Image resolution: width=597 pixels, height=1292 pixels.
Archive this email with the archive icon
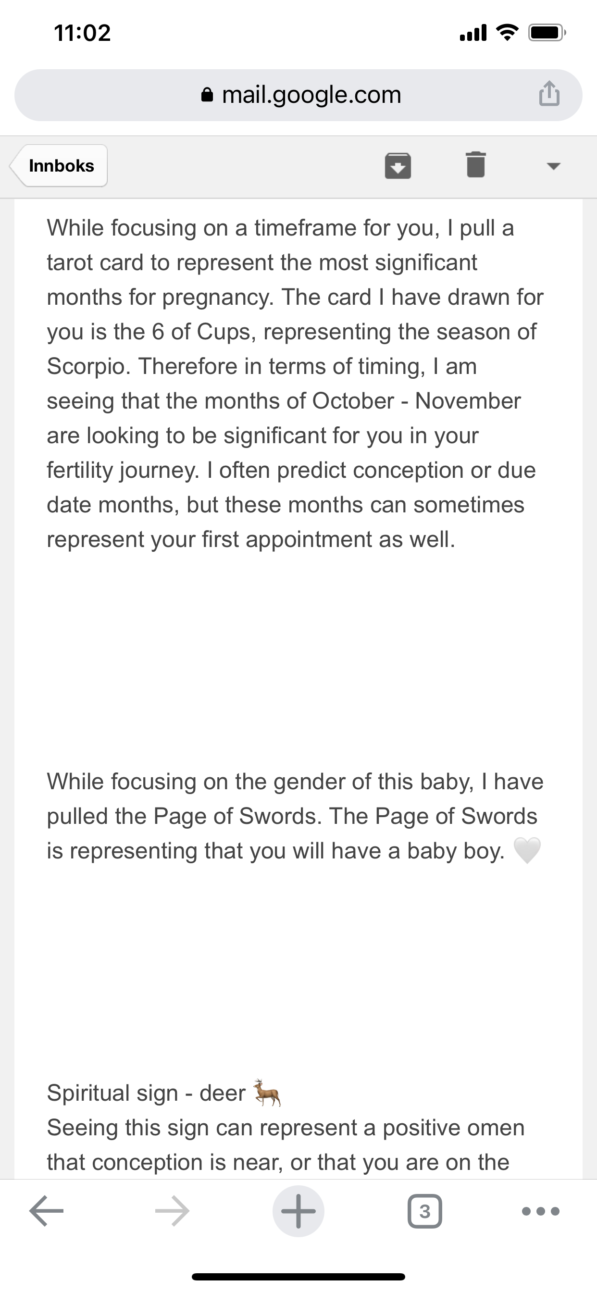click(398, 165)
